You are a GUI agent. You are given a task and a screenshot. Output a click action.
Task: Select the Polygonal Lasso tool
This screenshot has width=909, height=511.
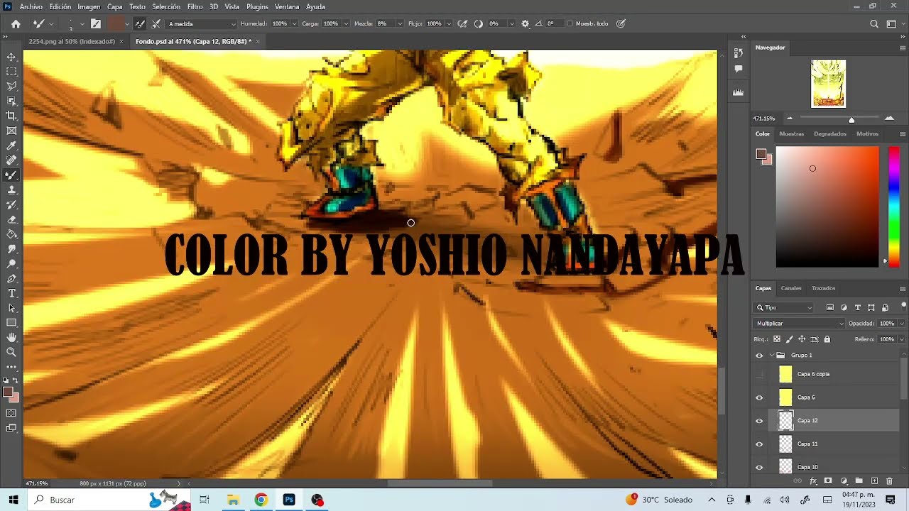coord(11,87)
